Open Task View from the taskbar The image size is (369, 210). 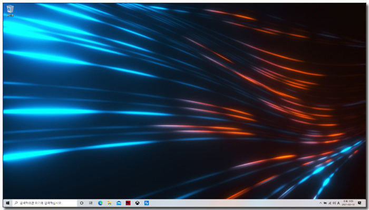click(91, 203)
